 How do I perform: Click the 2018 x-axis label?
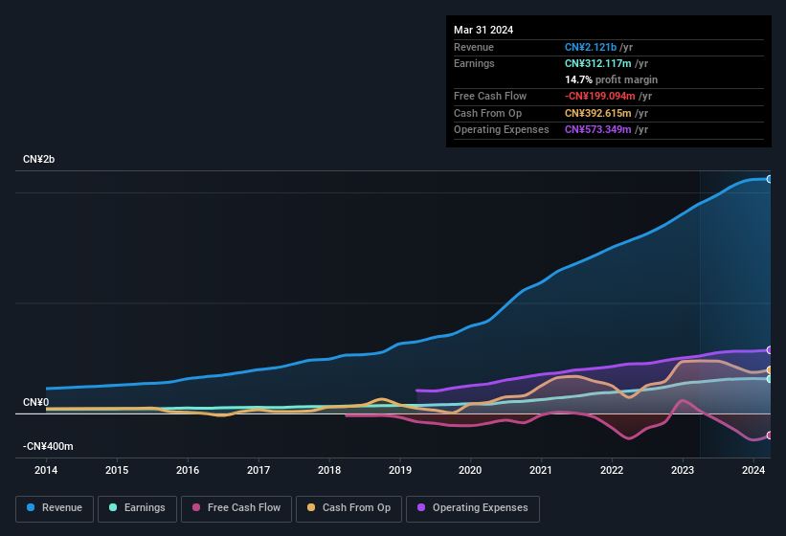point(329,470)
